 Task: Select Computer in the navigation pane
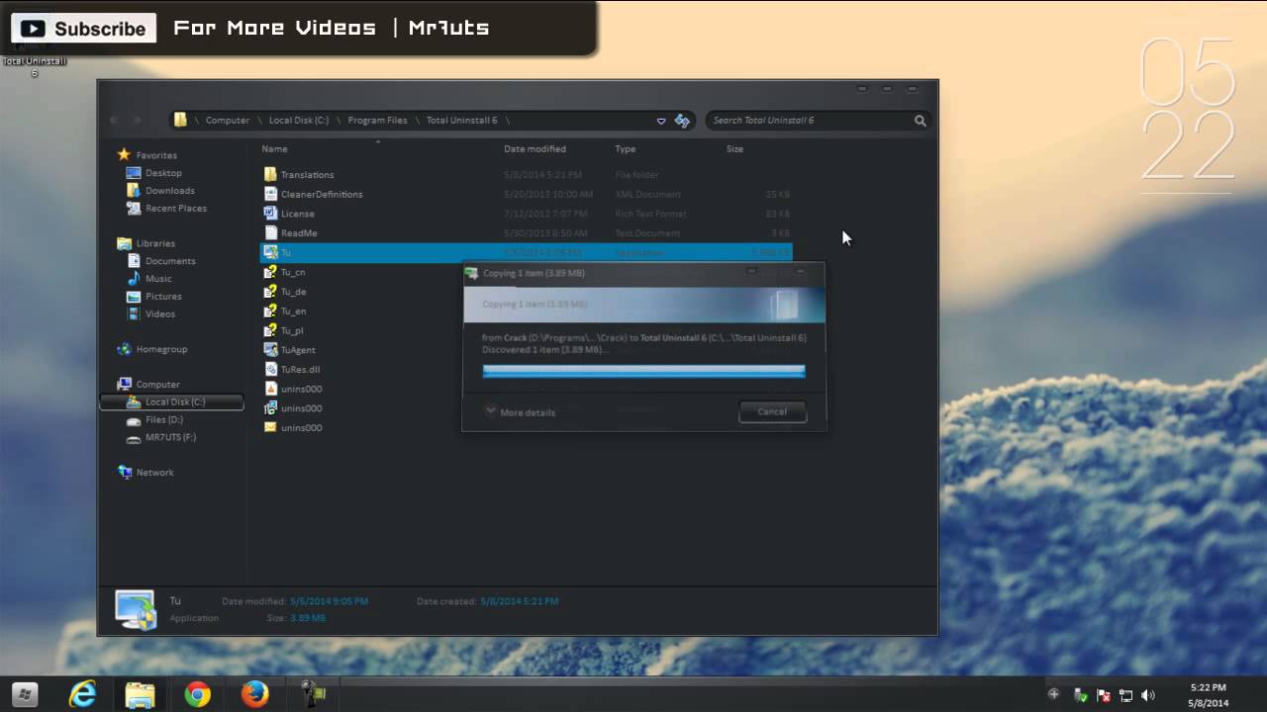tap(148, 385)
